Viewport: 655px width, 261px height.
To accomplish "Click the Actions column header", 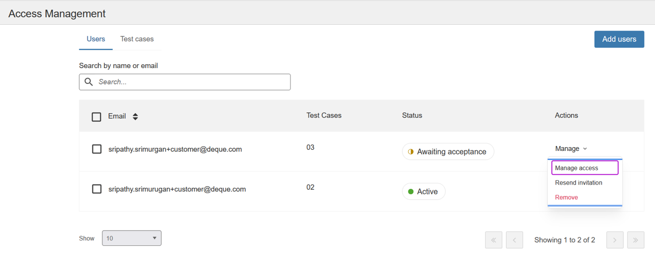I will [566, 115].
